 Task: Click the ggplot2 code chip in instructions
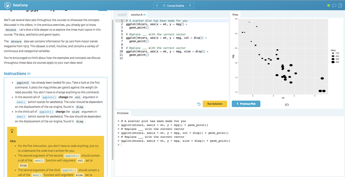tap(23, 83)
